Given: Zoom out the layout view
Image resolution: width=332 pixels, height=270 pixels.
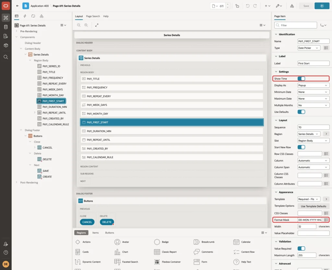Looking at the screenshot, I should pyautogui.click(x=79, y=25).
